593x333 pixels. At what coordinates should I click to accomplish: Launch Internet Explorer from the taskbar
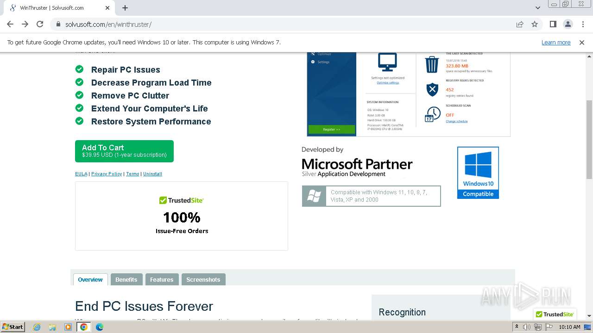click(37, 327)
